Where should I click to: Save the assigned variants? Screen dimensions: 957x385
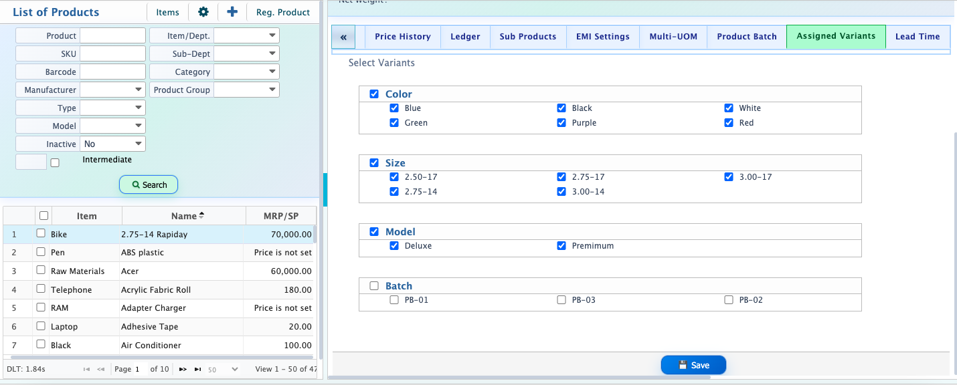click(x=693, y=365)
